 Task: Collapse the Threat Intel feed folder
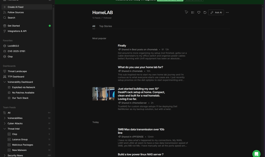pos(4,129)
